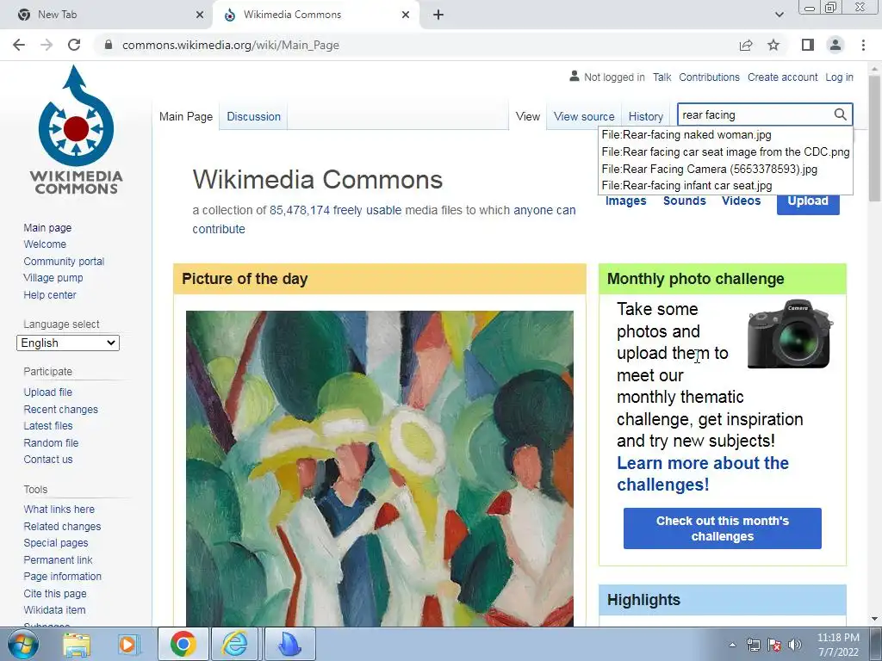Open Special pages in sidebar

(x=56, y=543)
